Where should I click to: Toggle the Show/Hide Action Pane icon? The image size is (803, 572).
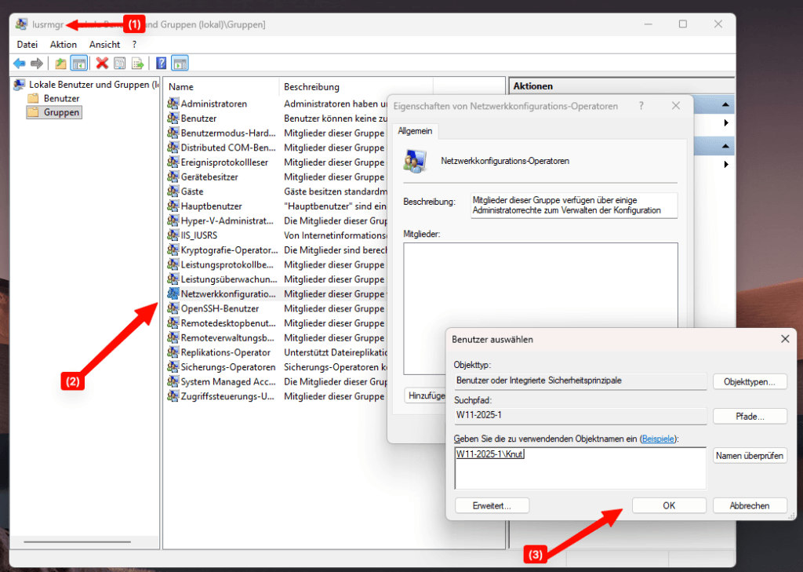click(180, 64)
